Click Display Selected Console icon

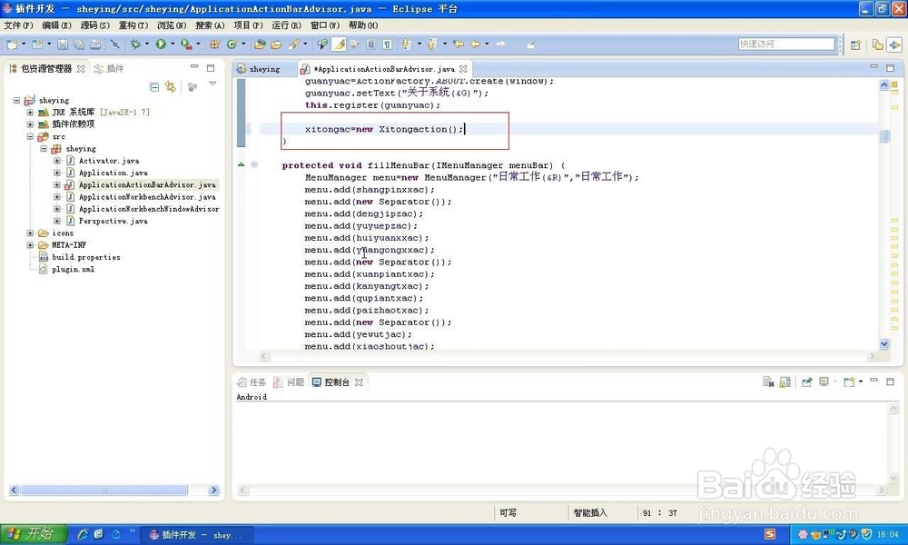(x=824, y=381)
